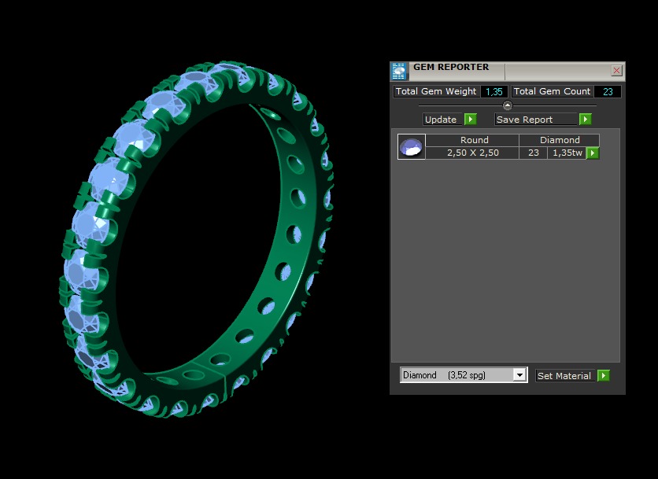Click the Total Gem Weight value 1,35
658x479 pixels.
pos(494,91)
